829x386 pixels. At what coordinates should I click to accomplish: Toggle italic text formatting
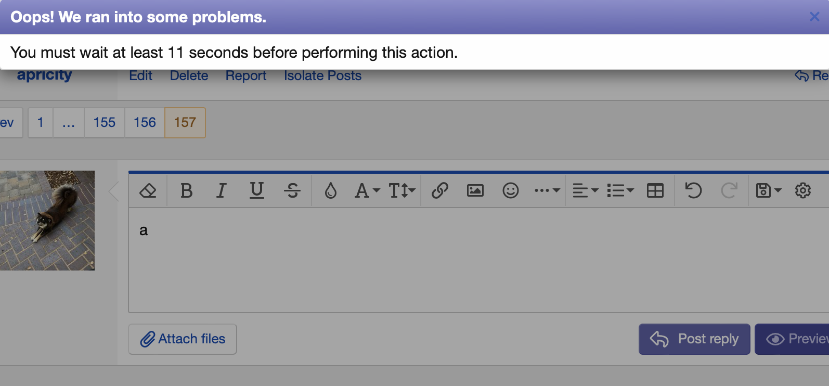pyautogui.click(x=221, y=191)
